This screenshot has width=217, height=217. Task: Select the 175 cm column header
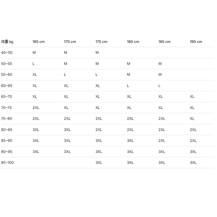(x=101, y=42)
